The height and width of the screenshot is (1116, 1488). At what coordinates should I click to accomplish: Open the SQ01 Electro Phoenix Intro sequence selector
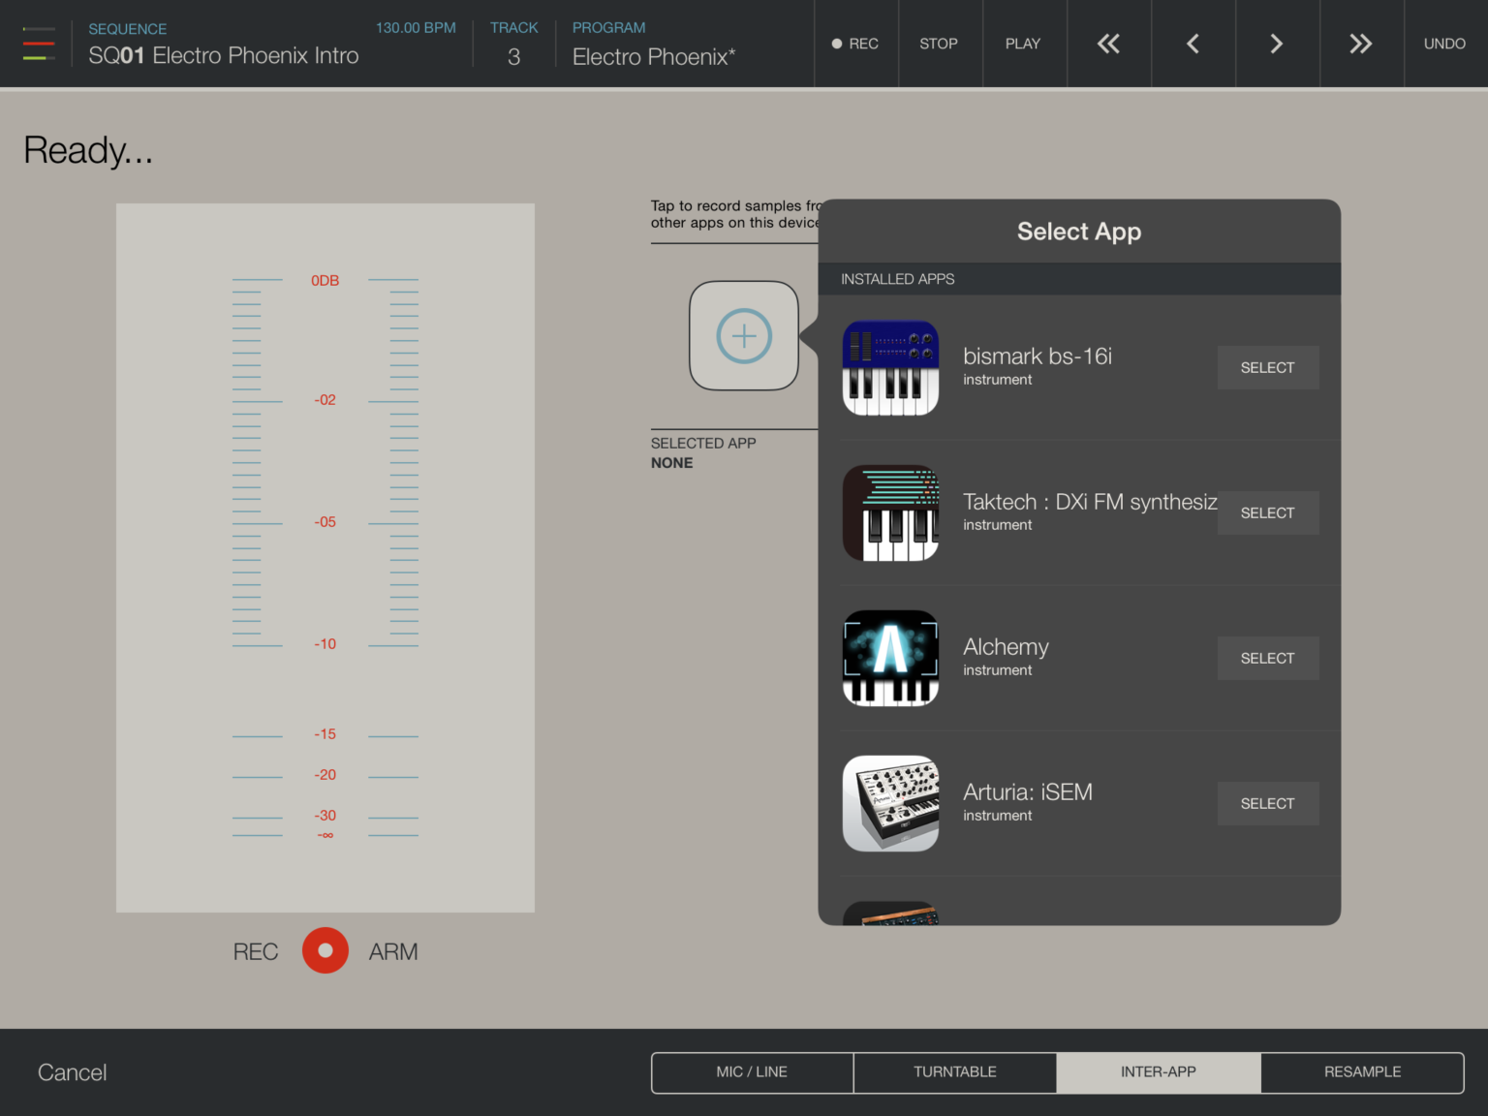tap(223, 56)
